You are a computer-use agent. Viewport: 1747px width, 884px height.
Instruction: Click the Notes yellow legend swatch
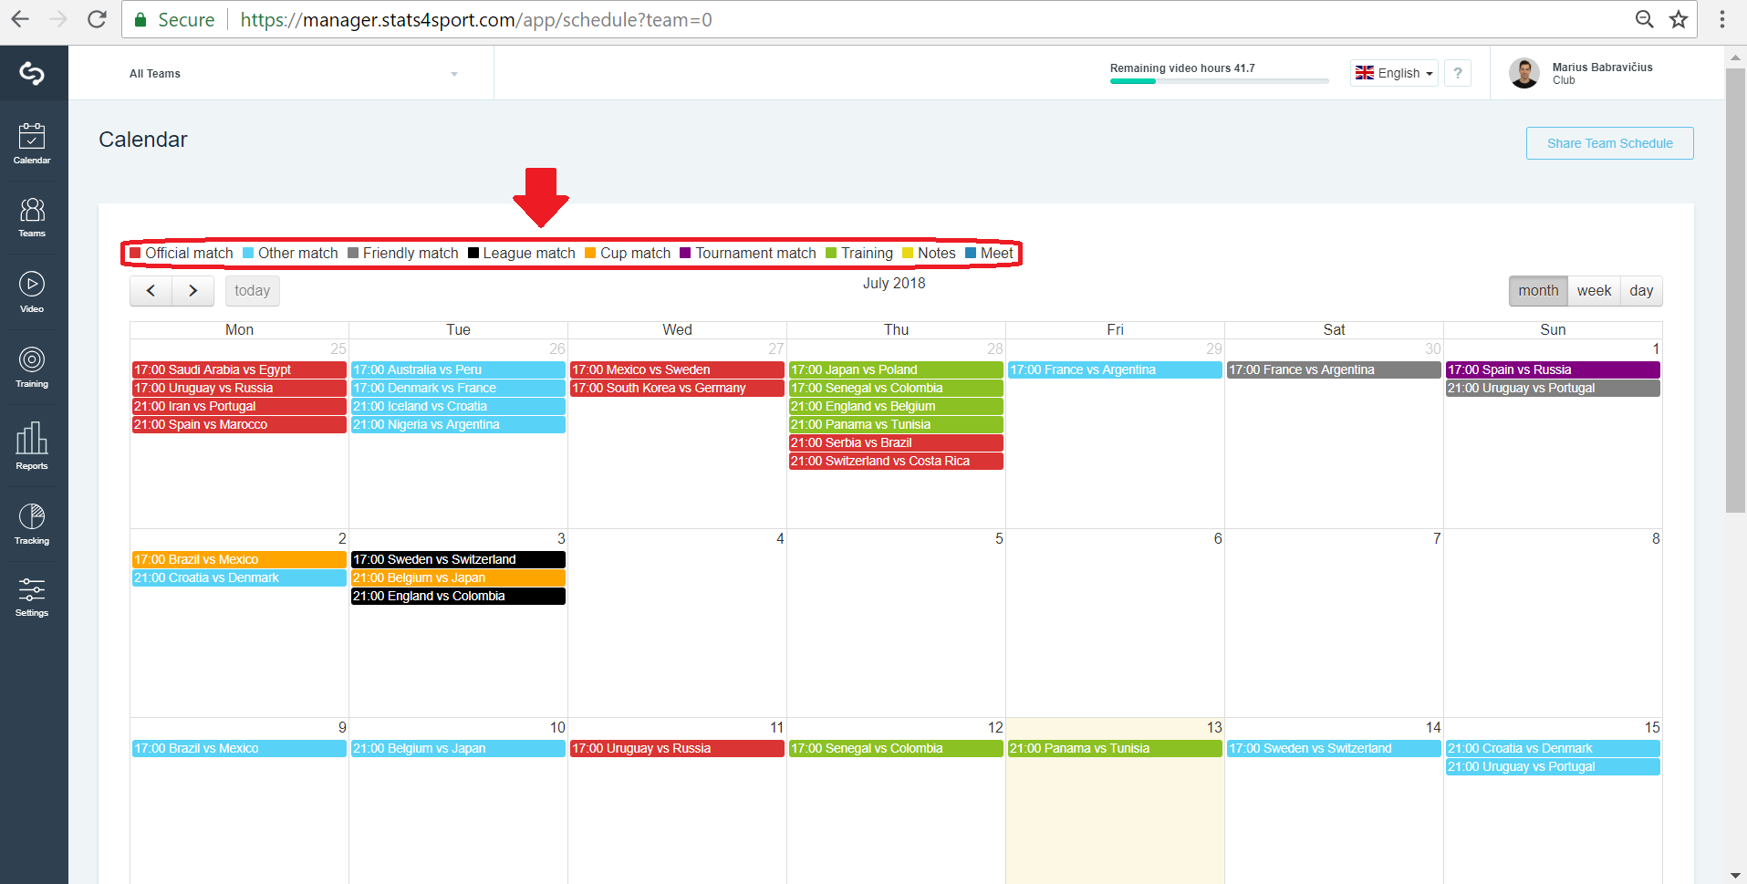(908, 254)
